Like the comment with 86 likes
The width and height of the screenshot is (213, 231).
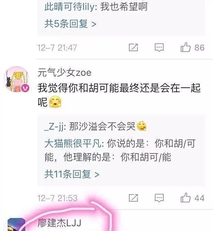(185, 47)
